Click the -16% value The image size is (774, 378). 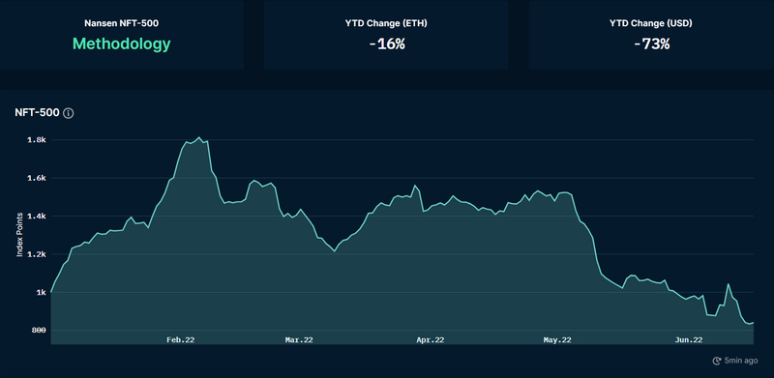(386, 44)
